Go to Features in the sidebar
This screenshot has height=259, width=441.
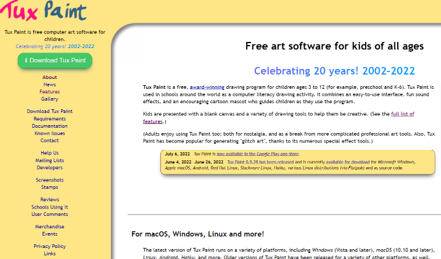pos(49,92)
